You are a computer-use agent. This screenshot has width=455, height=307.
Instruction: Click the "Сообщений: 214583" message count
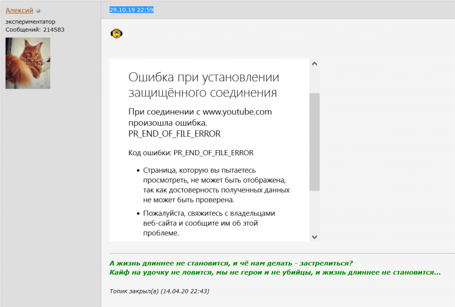35,29
